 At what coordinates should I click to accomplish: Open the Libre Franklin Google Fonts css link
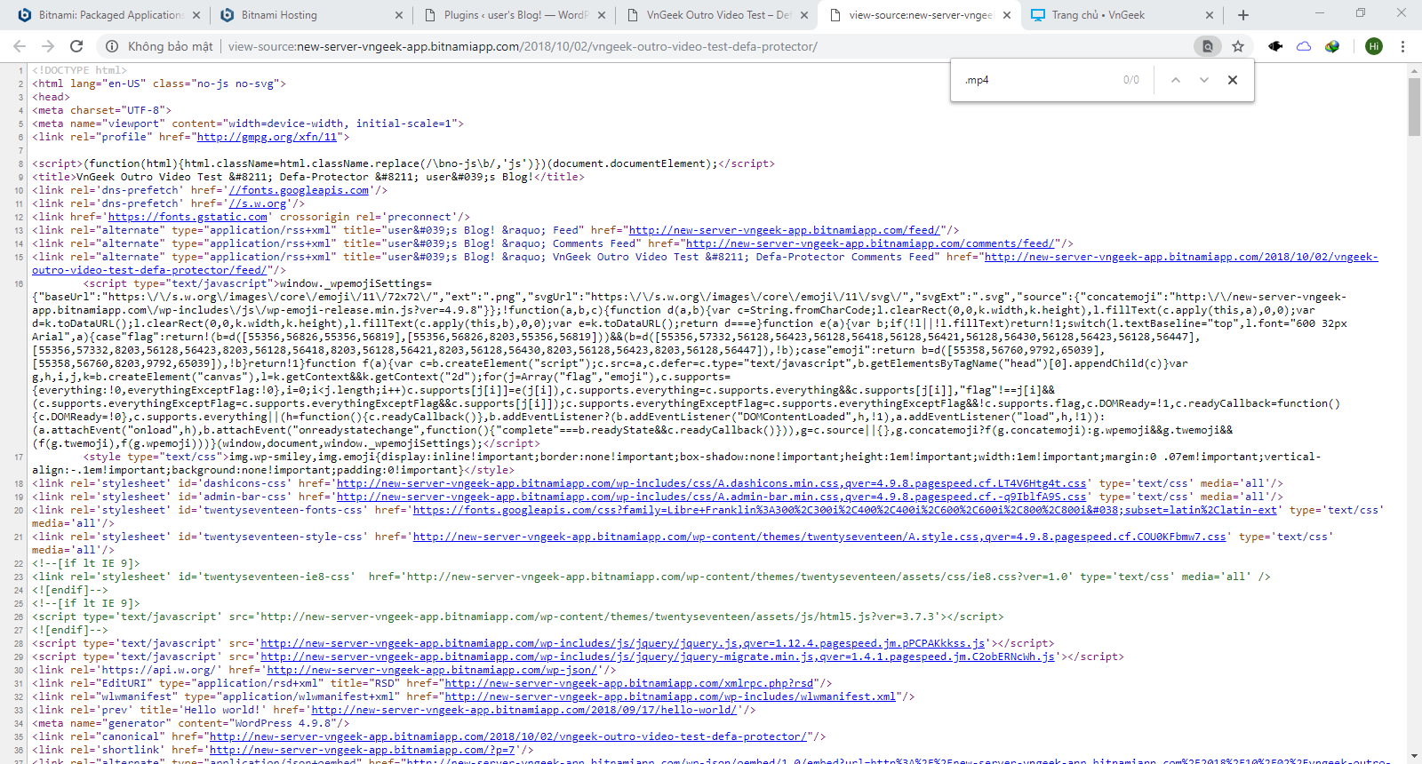coord(845,510)
